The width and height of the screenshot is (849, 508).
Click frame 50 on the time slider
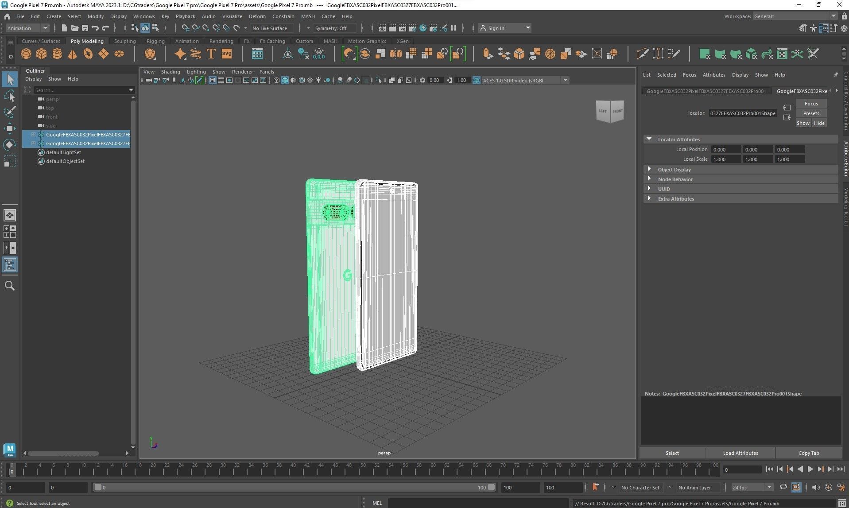click(363, 469)
